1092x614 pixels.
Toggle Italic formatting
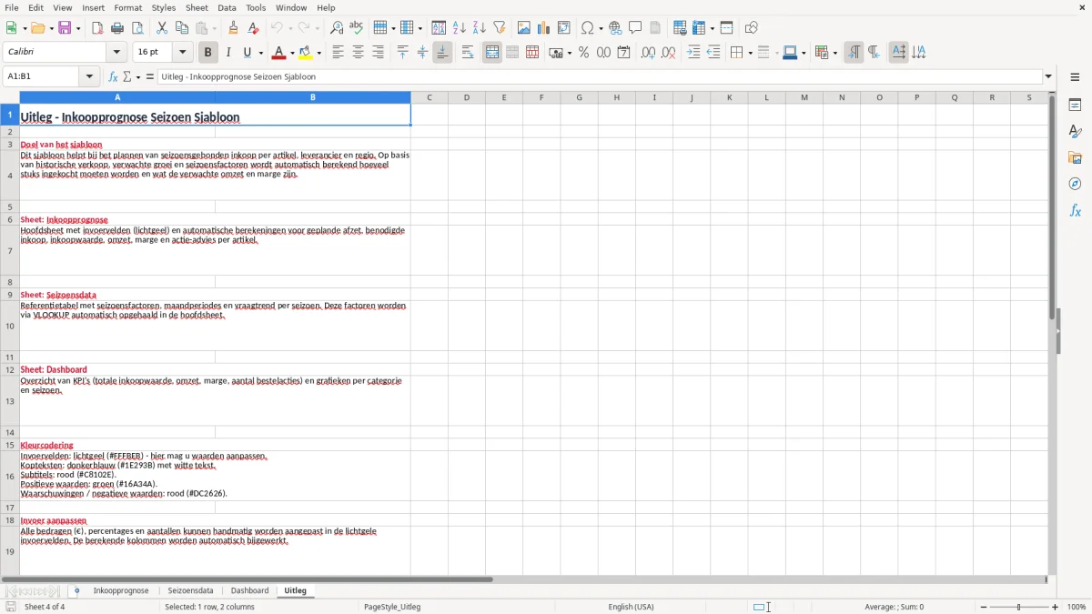[x=228, y=53]
